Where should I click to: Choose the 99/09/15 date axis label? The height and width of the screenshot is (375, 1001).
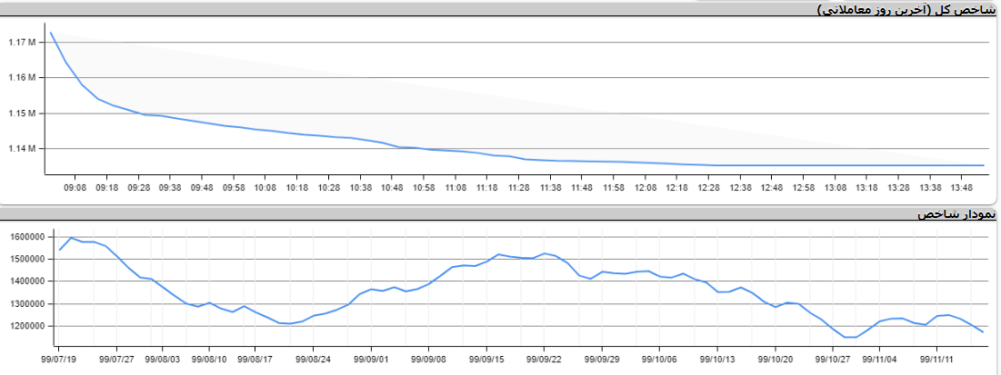tap(486, 359)
